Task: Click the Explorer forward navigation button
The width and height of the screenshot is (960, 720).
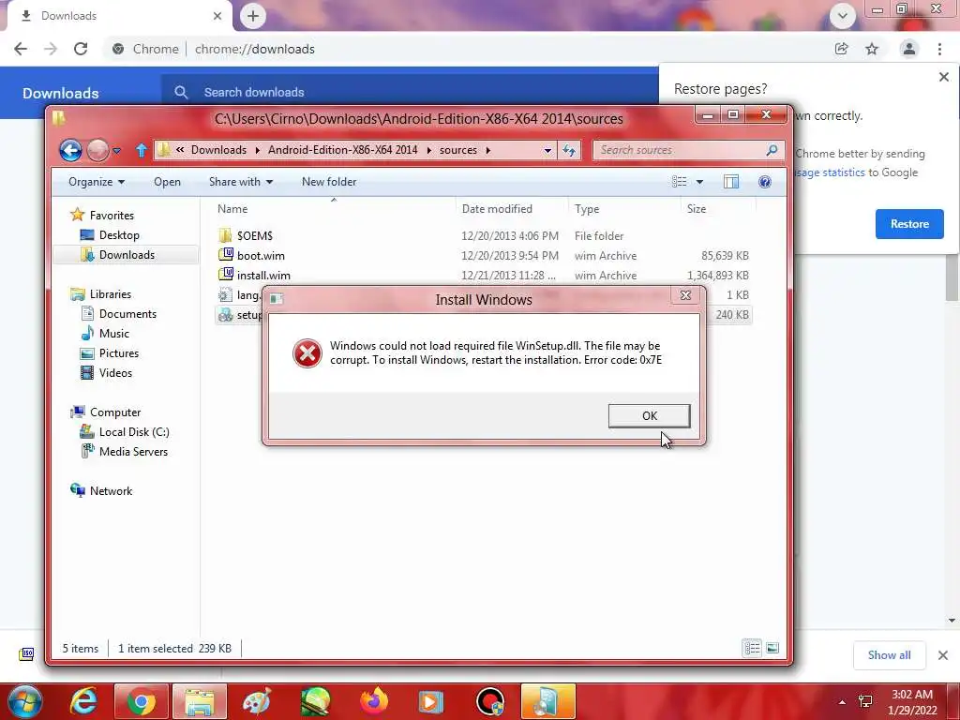Action: (97, 150)
